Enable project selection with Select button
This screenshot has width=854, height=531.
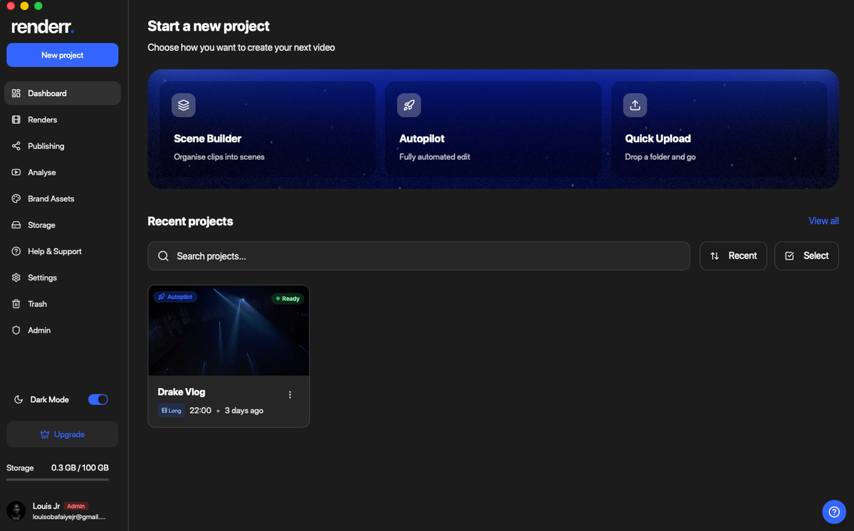pos(806,256)
